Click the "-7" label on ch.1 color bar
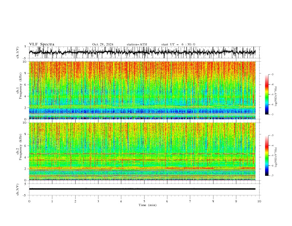This screenshot has height=226, width=292. (x=272, y=114)
